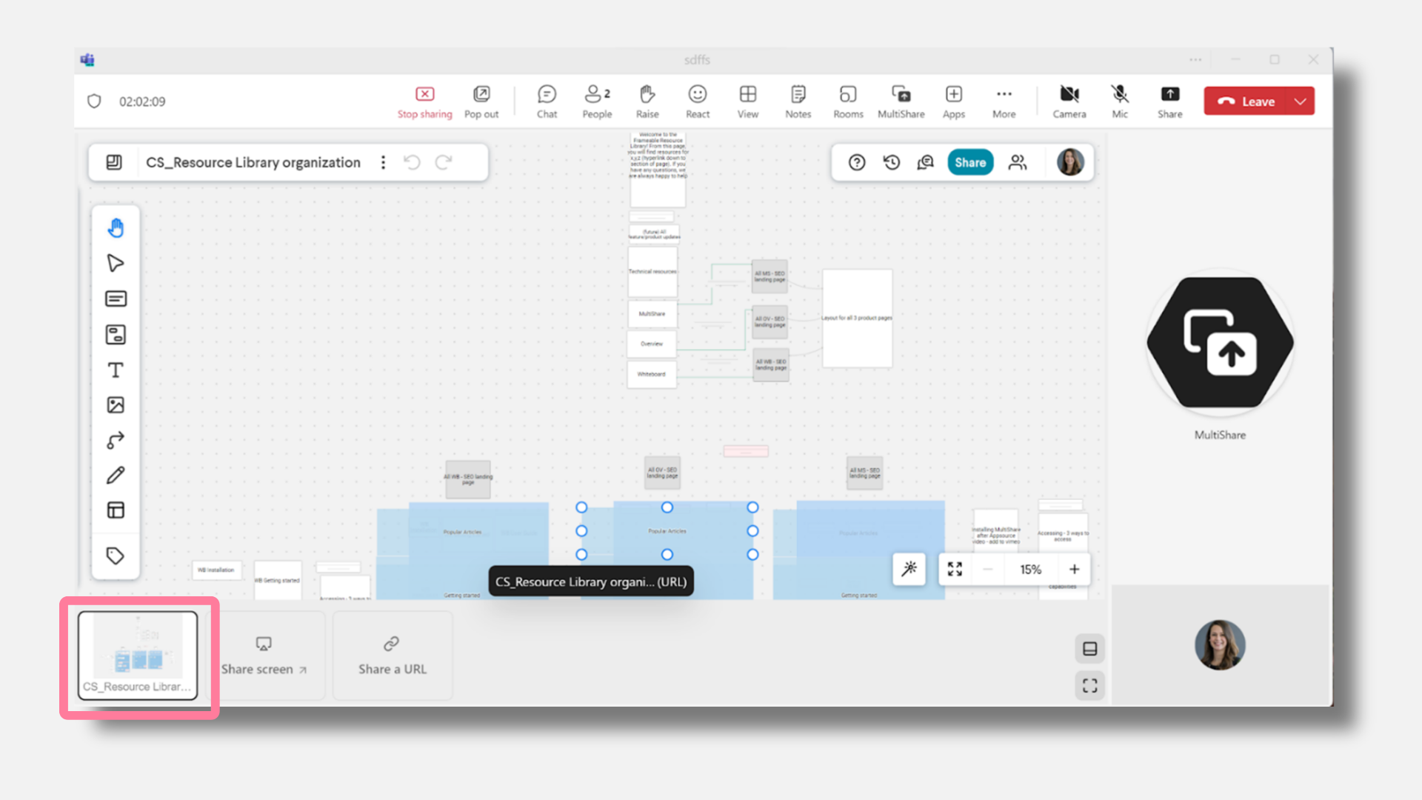Open whiteboard comments
1422x800 pixels.
click(926, 162)
